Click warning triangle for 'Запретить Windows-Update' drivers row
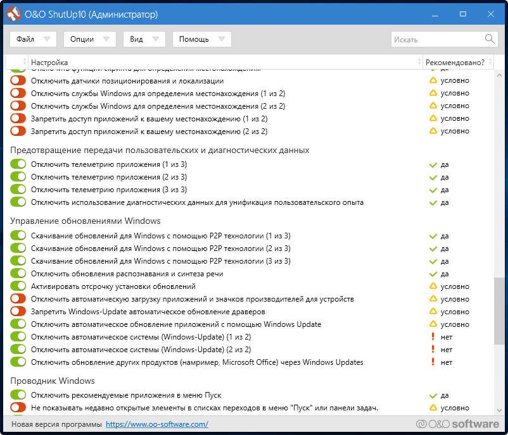This screenshot has height=435, width=508. click(x=433, y=312)
